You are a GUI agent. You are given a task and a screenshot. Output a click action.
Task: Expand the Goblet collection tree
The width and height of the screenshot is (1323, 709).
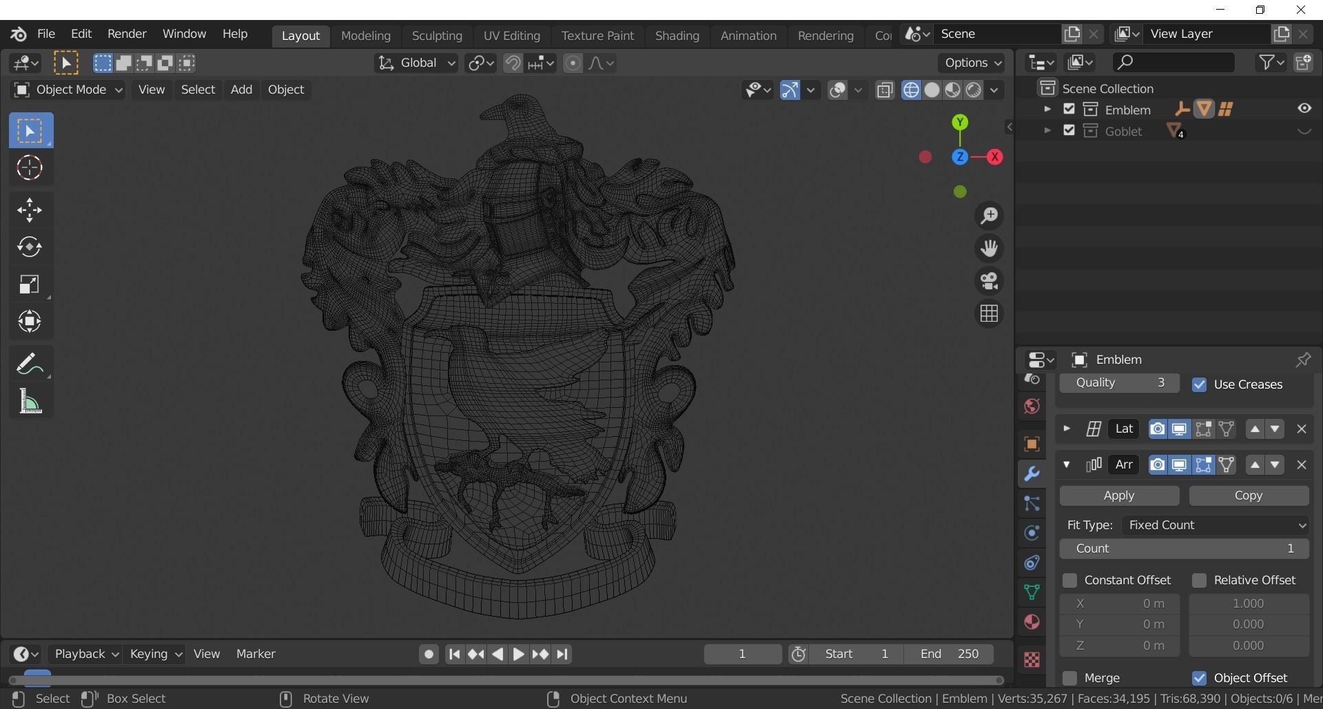(1047, 130)
